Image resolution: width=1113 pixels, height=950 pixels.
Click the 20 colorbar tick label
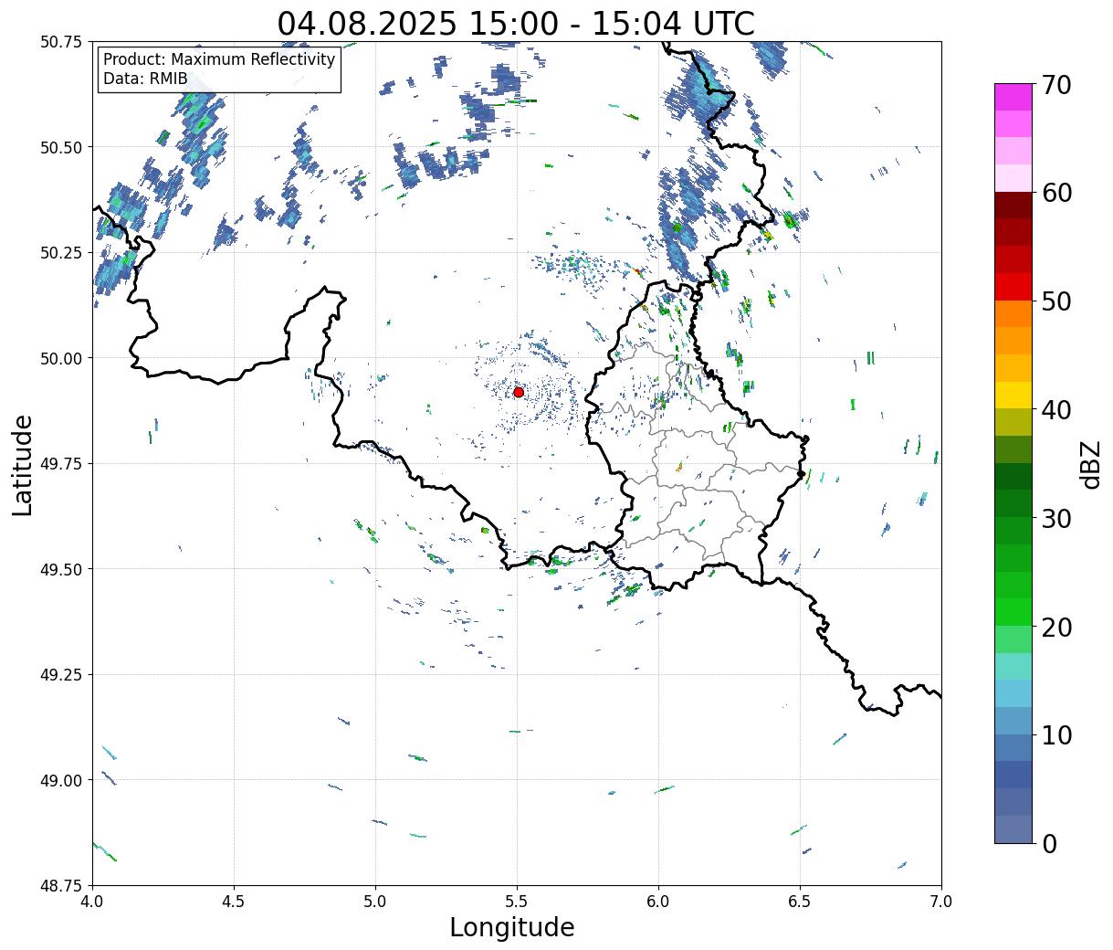pos(1056,628)
